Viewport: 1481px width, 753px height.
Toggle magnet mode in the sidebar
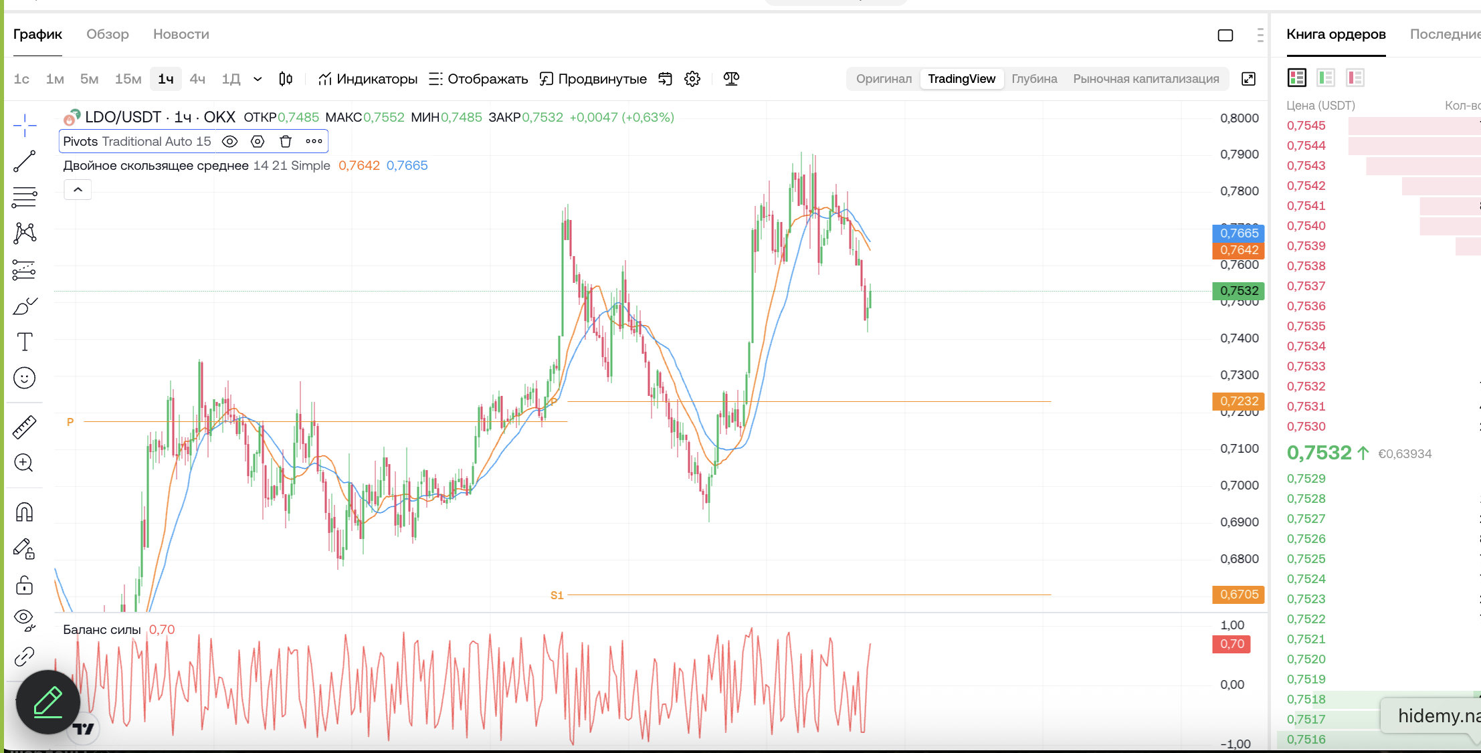(25, 512)
